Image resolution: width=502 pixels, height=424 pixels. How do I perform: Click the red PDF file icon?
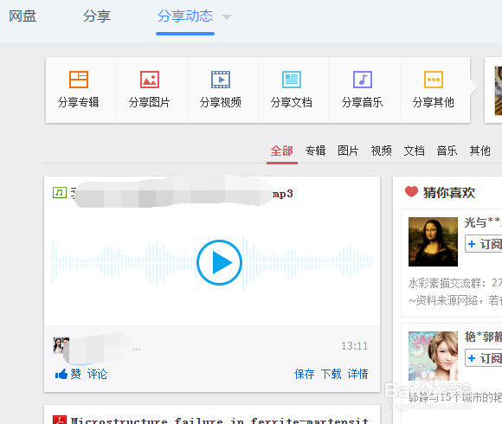tap(60, 420)
